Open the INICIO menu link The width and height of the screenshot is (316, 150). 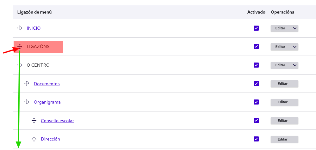[34, 28]
